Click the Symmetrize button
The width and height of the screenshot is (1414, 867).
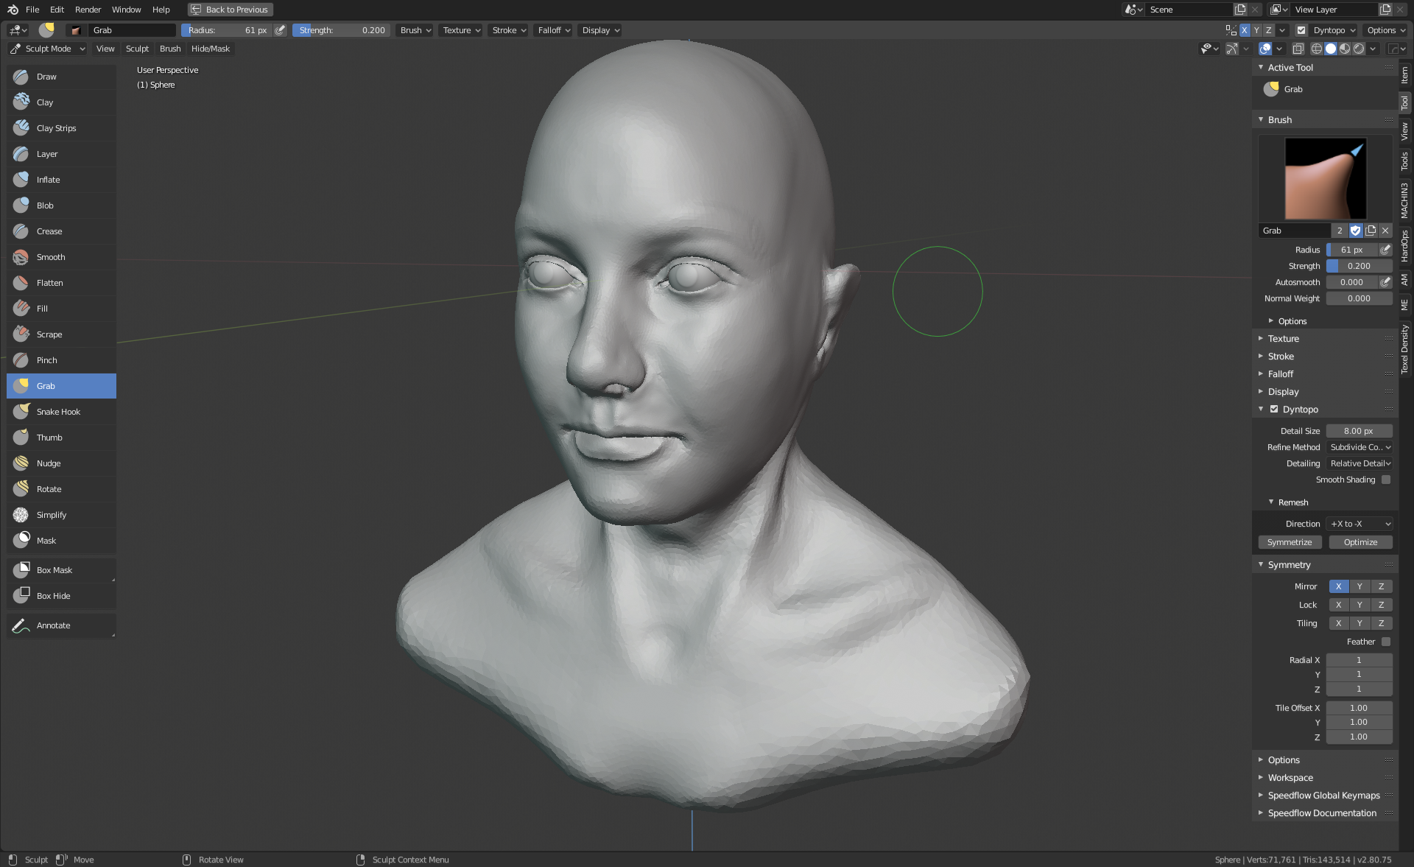(1290, 542)
